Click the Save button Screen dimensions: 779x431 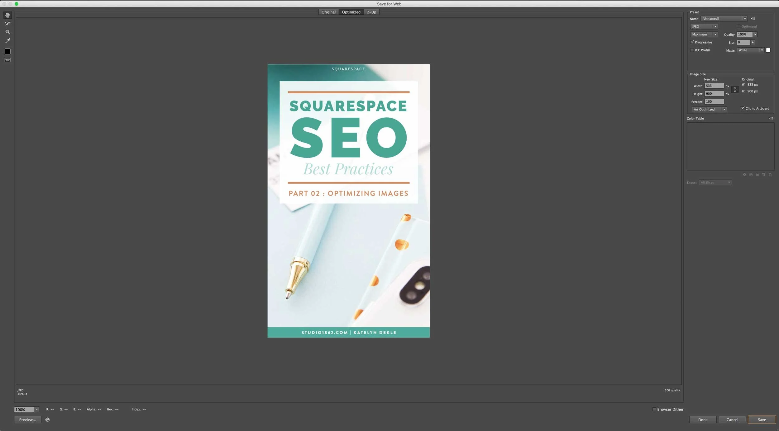pos(762,419)
